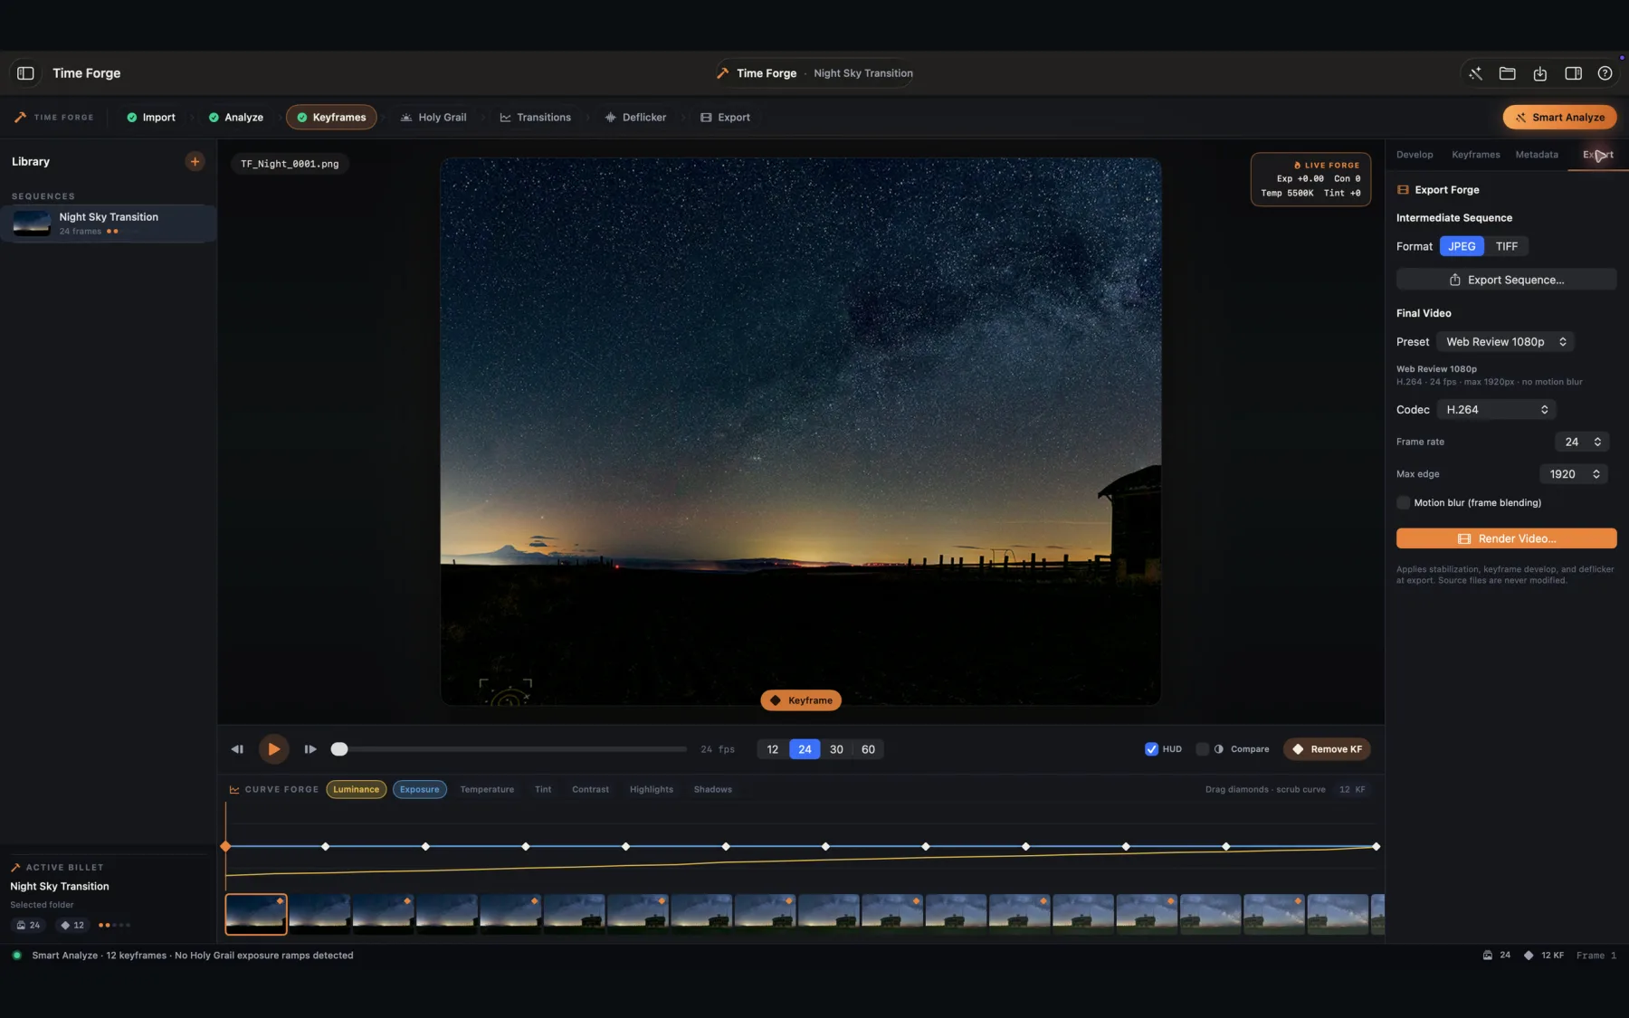Image resolution: width=1629 pixels, height=1018 pixels.
Task: Toggle the HUD checkbox
Action: tap(1151, 749)
